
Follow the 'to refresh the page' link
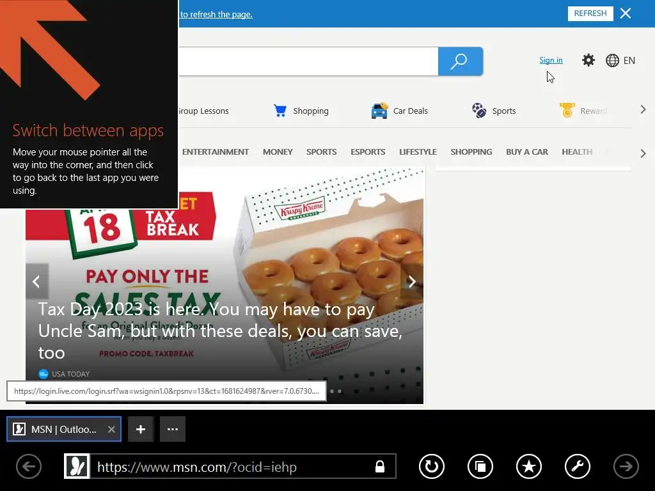(216, 14)
